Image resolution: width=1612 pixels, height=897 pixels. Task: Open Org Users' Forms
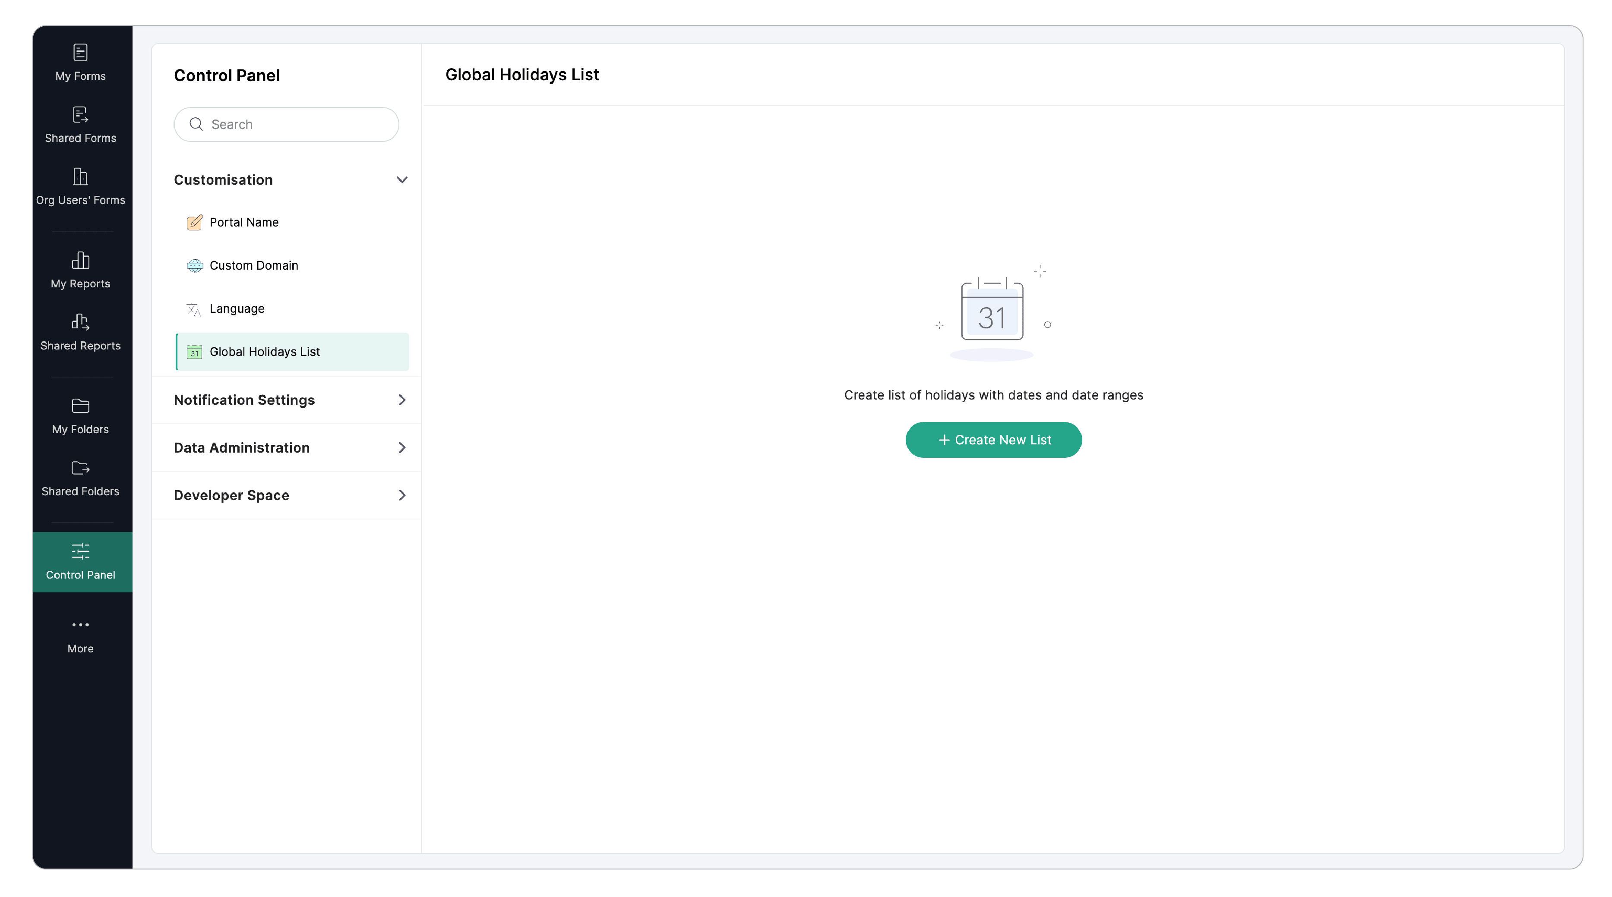(80, 186)
